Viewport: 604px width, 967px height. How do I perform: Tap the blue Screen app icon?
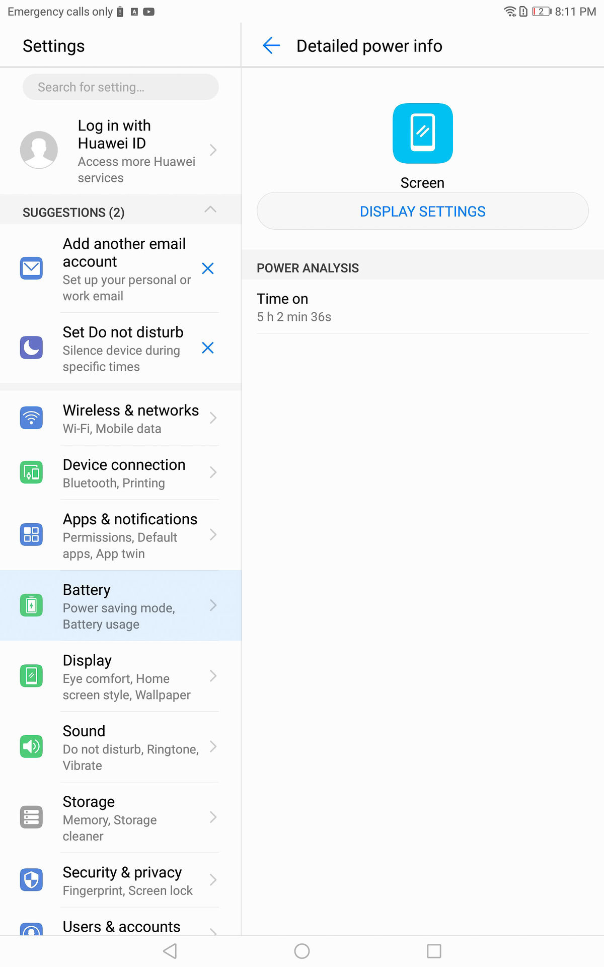tap(423, 133)
